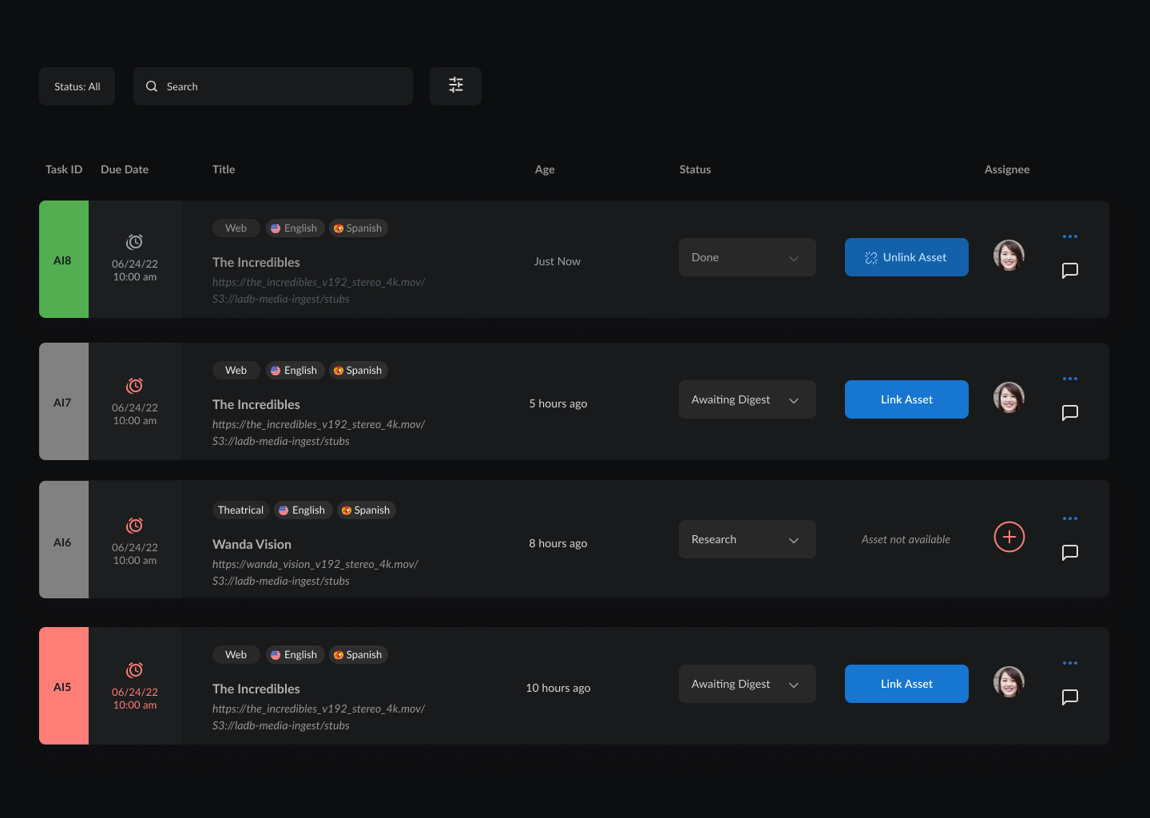
Task: Click the Web tag in AI7 row
Action: tap(236, 371)
